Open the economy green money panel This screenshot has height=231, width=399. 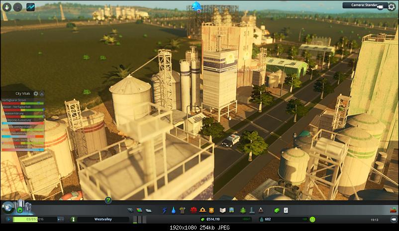coord(277,210)
